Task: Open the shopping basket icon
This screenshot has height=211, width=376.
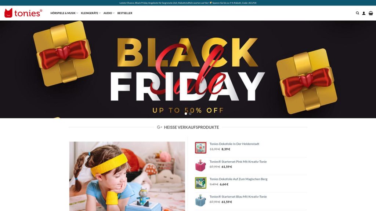Action: (x=371, y=13)
